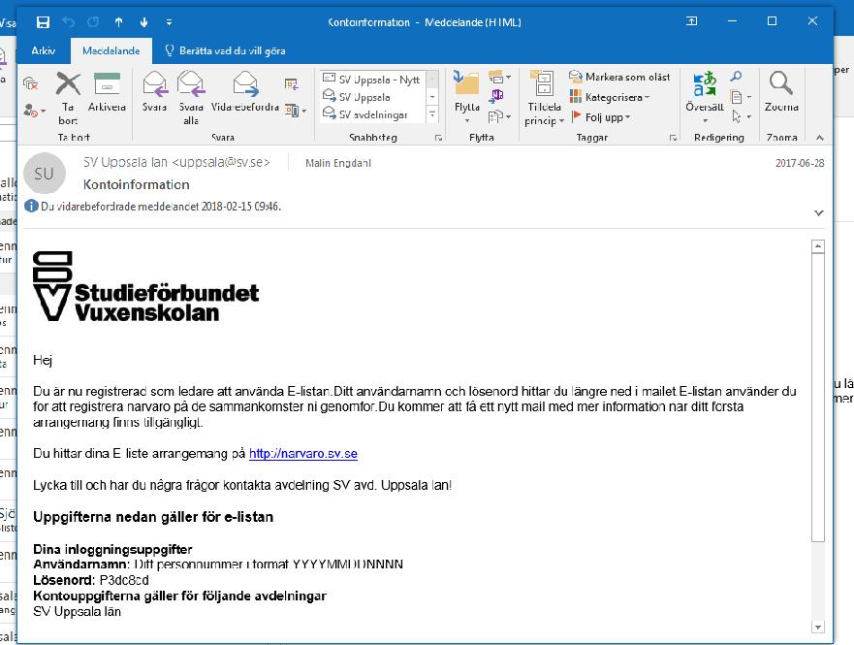The width and height of the screenshot is (854, 645).
Task: Open the Flytta folder menu
Action: click(x=467, y=97)
